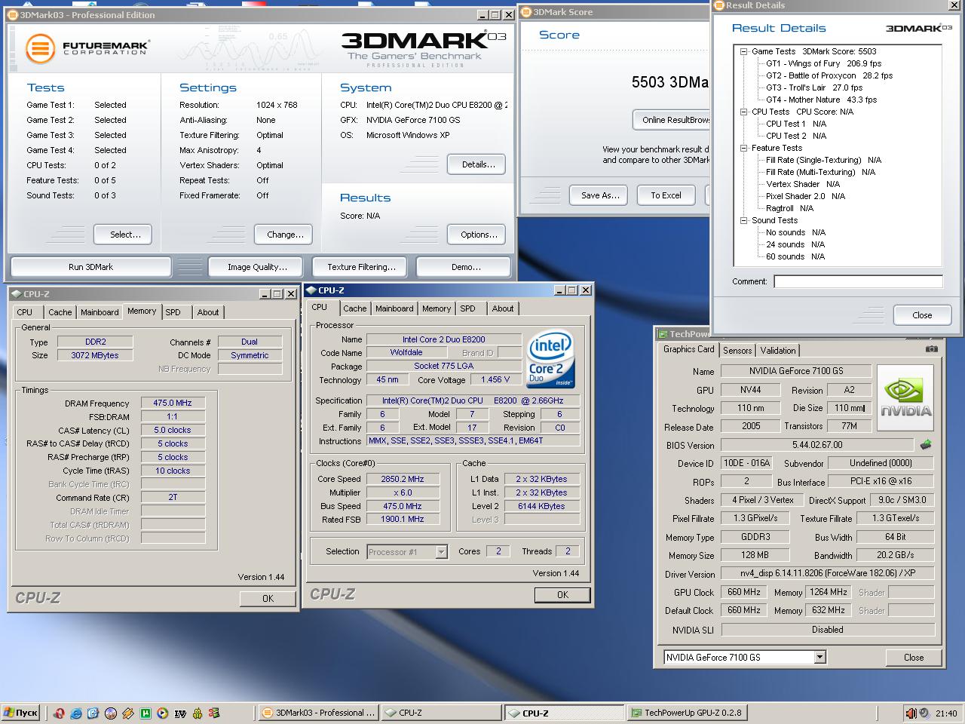965x724 pixels.
Task: Open the yellow figure quick launch icon
Action: pyautogui.click(x=198, y=713)
